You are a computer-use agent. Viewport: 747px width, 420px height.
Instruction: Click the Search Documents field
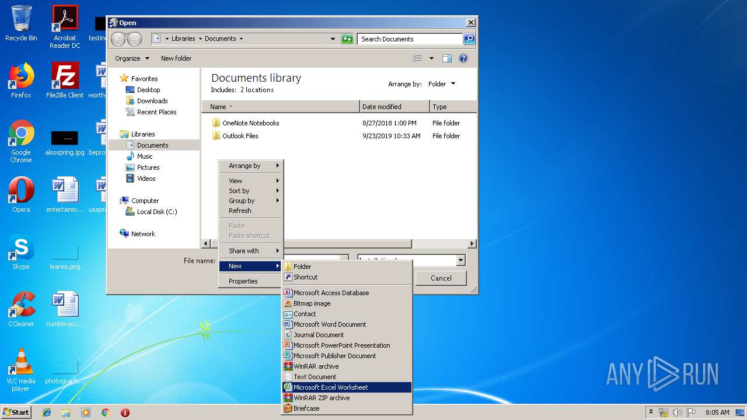click(x=410, y=39)
